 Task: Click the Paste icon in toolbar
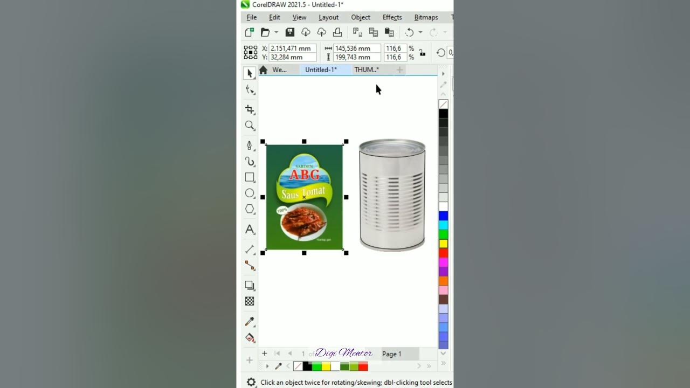click(389, 32)
